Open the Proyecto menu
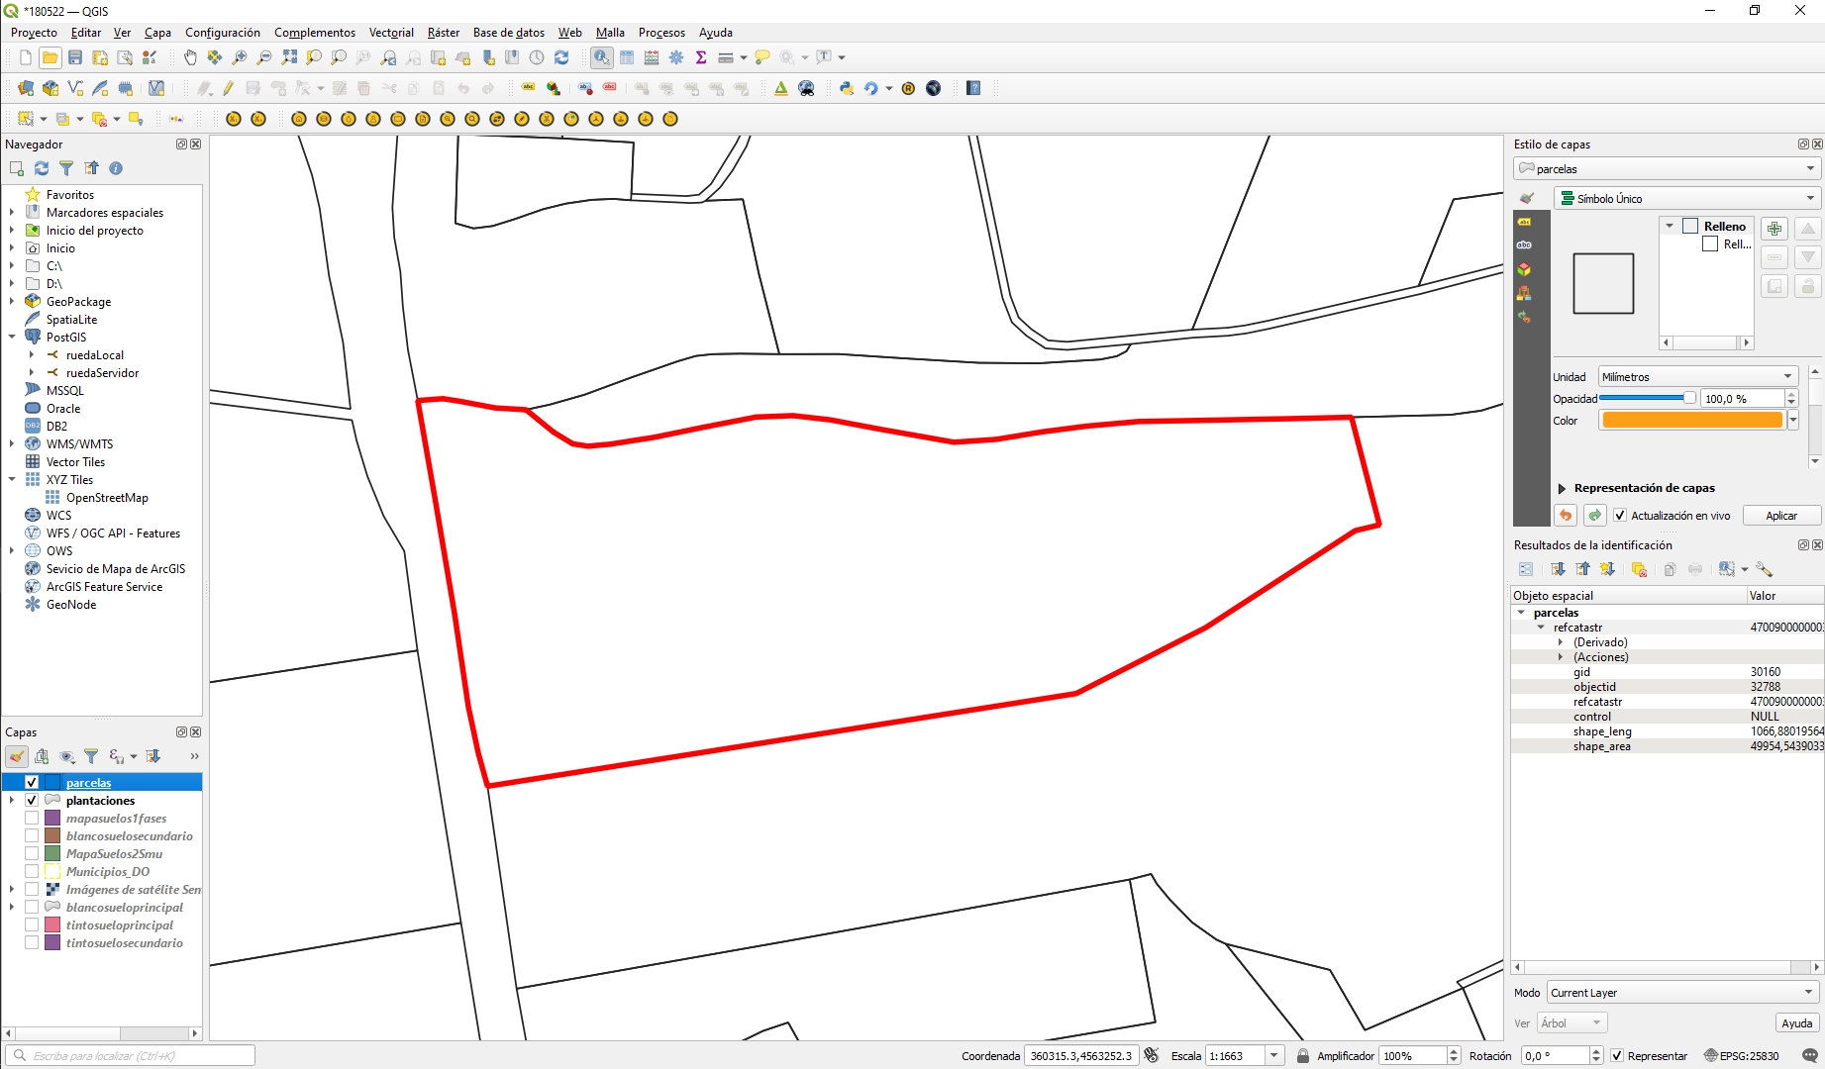 [34, 33]
